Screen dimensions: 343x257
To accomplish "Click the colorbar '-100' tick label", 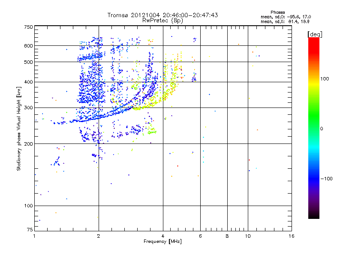I will tap(326, 179).
